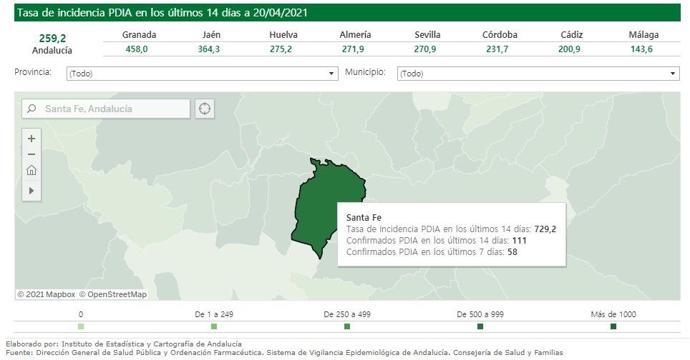The width and height of the screenshot is (690, 360).
Task: Click the Granada value 458,0
Action: pyautogui.click(x=137, y=49)
